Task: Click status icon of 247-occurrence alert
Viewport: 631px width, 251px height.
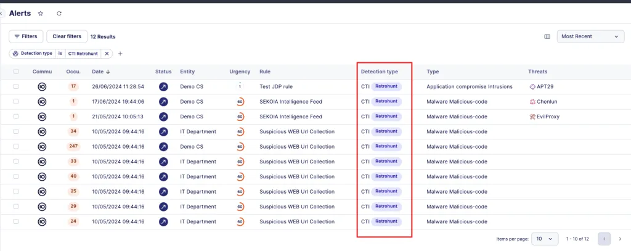Action: click(163, 147)
